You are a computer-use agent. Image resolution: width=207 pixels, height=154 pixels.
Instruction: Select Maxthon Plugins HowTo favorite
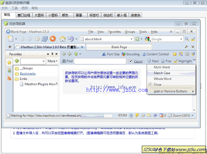[x=39, y=84]
